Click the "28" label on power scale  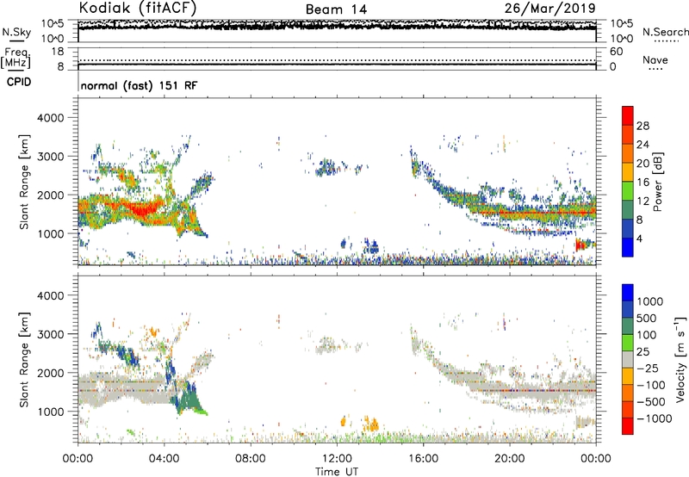pyautogui.click(x=642, y=126)
